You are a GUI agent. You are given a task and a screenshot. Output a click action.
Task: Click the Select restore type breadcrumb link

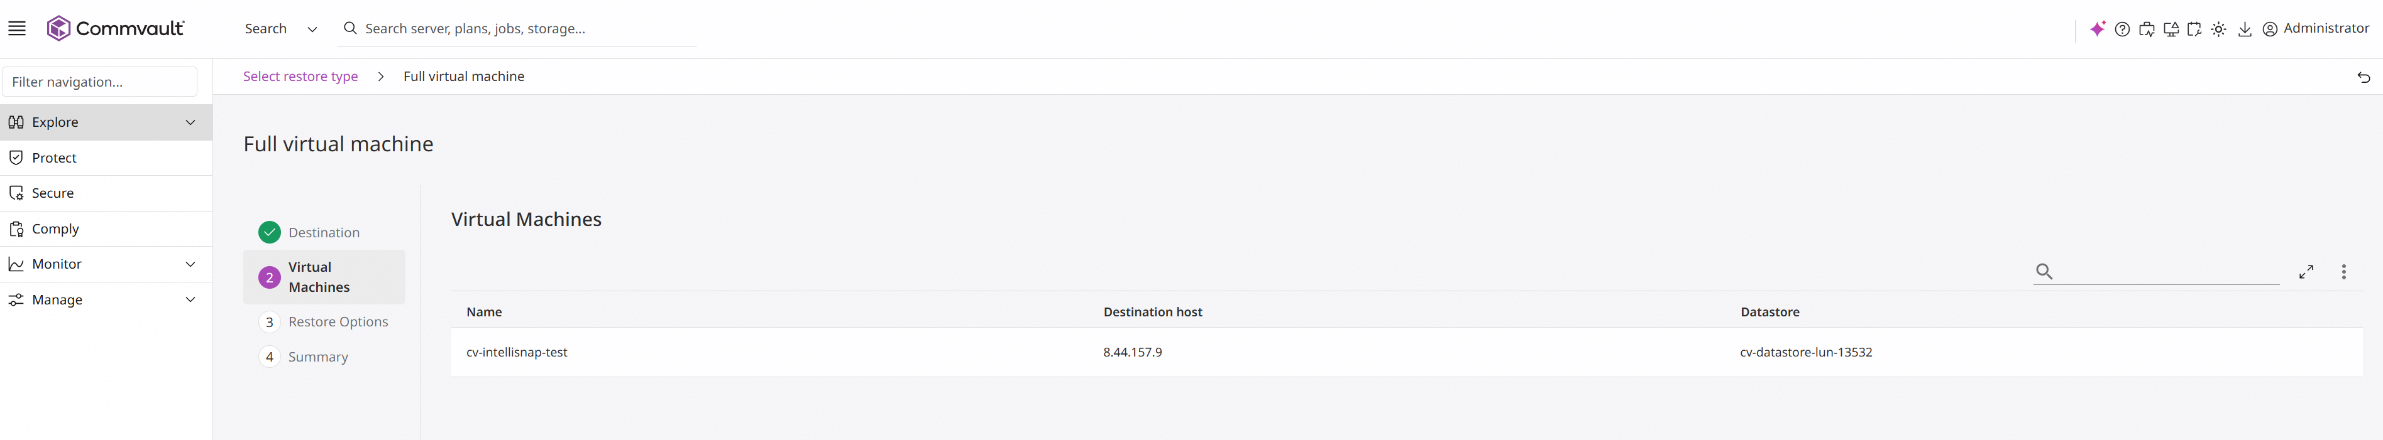click(300, 77)
